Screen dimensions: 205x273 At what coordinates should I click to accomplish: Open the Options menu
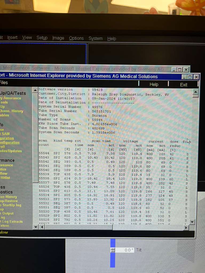coord(76,38)
